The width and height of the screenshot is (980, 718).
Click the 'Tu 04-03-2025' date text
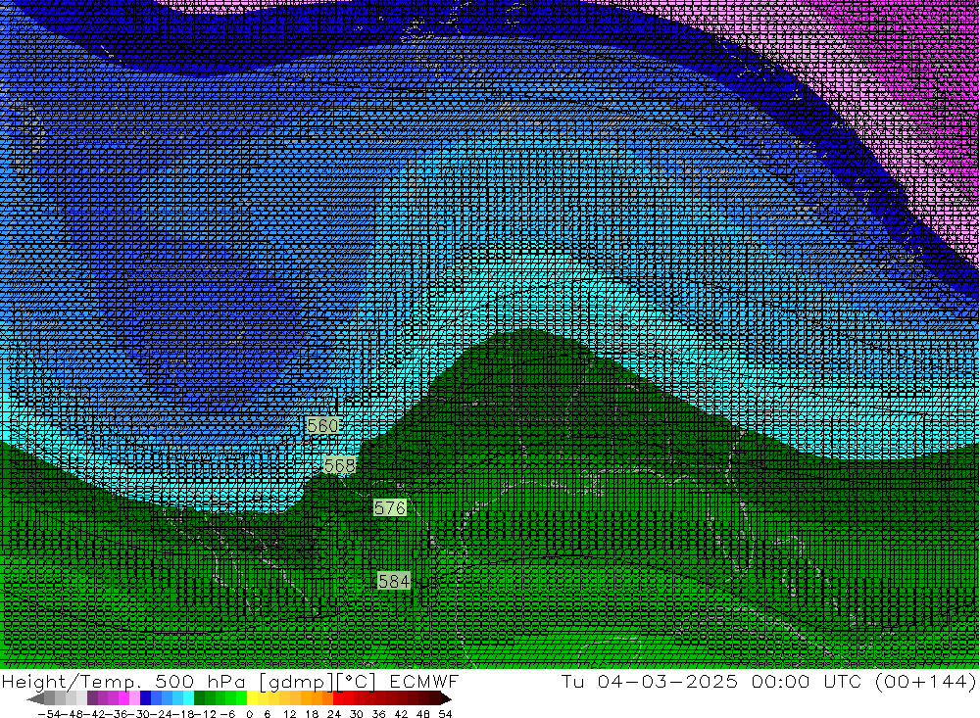coord(650,681)
